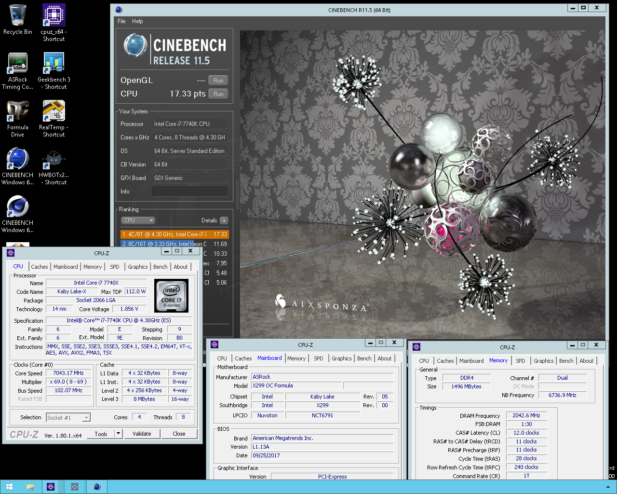Click the Close button in CPU-Z
Viewport: 617px width, 494px height.
[x=179, y=434]
